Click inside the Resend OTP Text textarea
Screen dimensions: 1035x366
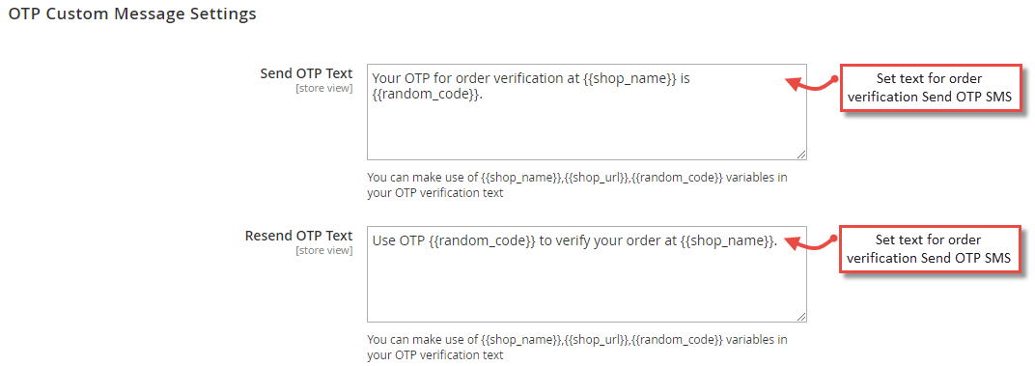[587, 274]
